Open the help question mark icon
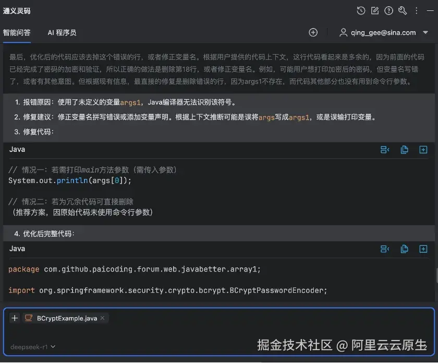The image size is (438, 363). (x=388, y=10)
